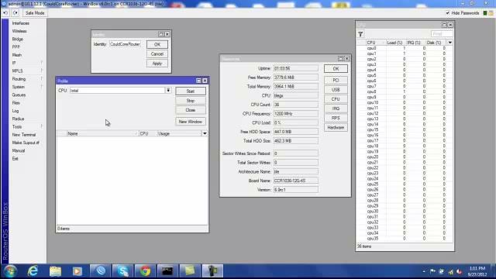Start profiling in Profile window
Viewport: 496px width, 279px height.
click(x=191, y=91)
